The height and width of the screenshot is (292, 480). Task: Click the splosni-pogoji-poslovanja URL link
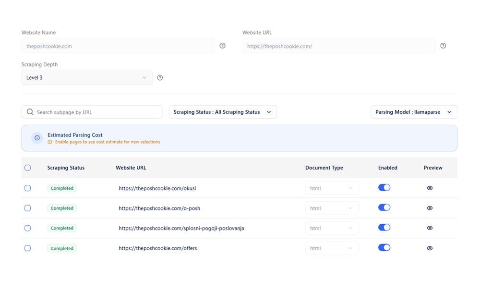[181, 228]
